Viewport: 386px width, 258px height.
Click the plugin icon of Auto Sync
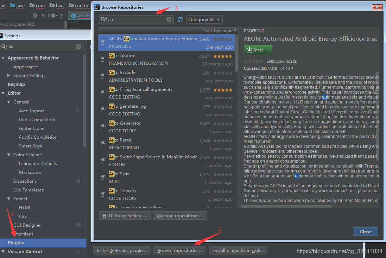click(x=103, y=177)
